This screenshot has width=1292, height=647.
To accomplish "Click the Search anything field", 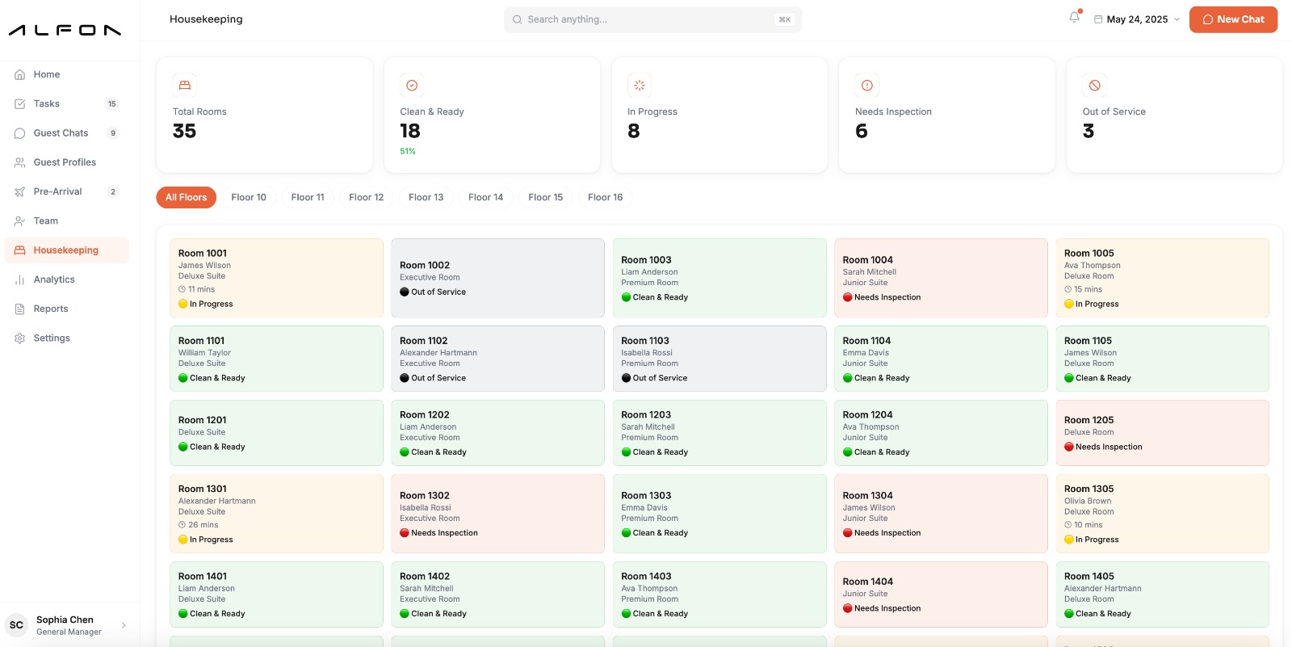I will point(652,19).
